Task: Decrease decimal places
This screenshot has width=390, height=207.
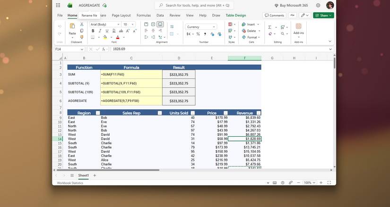Action: pos(219,34)
